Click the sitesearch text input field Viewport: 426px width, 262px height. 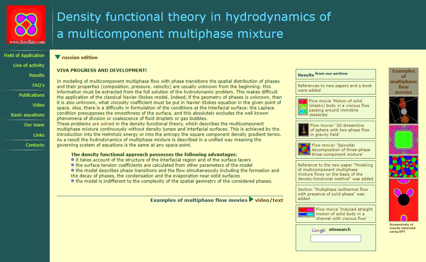335,239
